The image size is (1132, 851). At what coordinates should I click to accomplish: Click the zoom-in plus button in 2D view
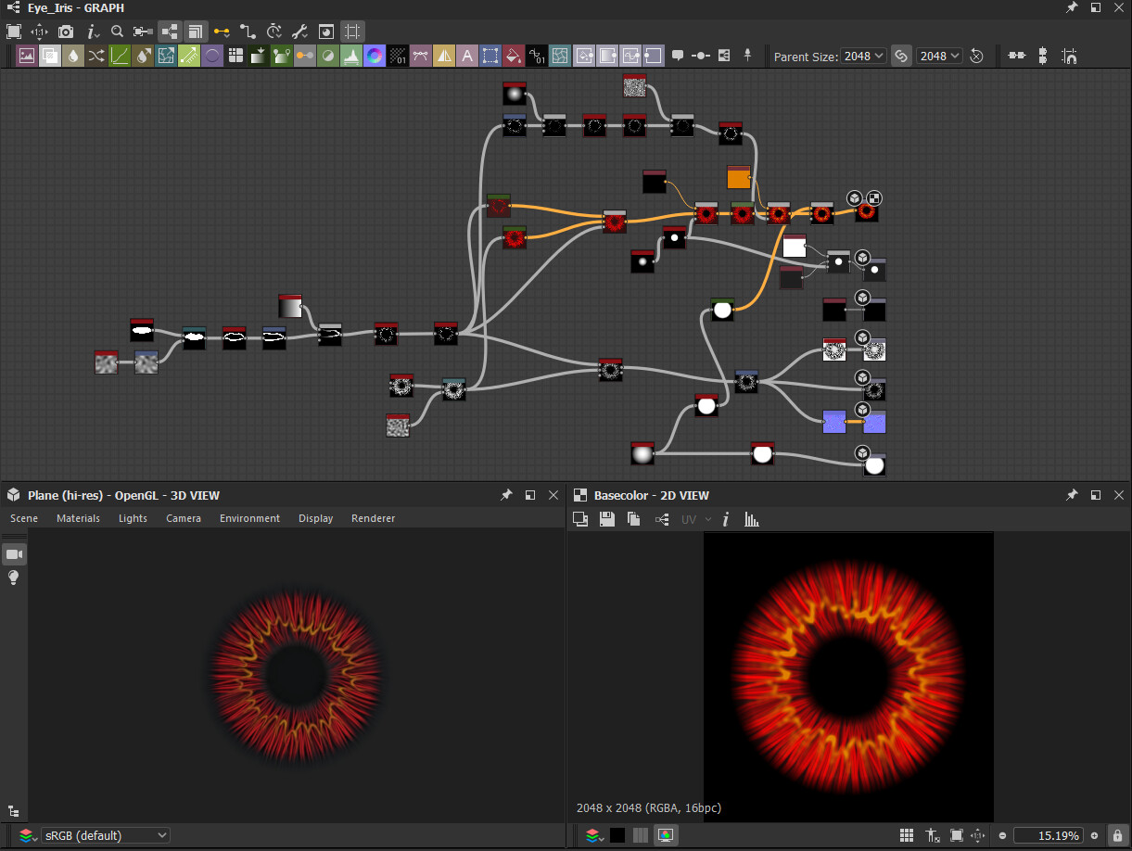click(1094, 835)
